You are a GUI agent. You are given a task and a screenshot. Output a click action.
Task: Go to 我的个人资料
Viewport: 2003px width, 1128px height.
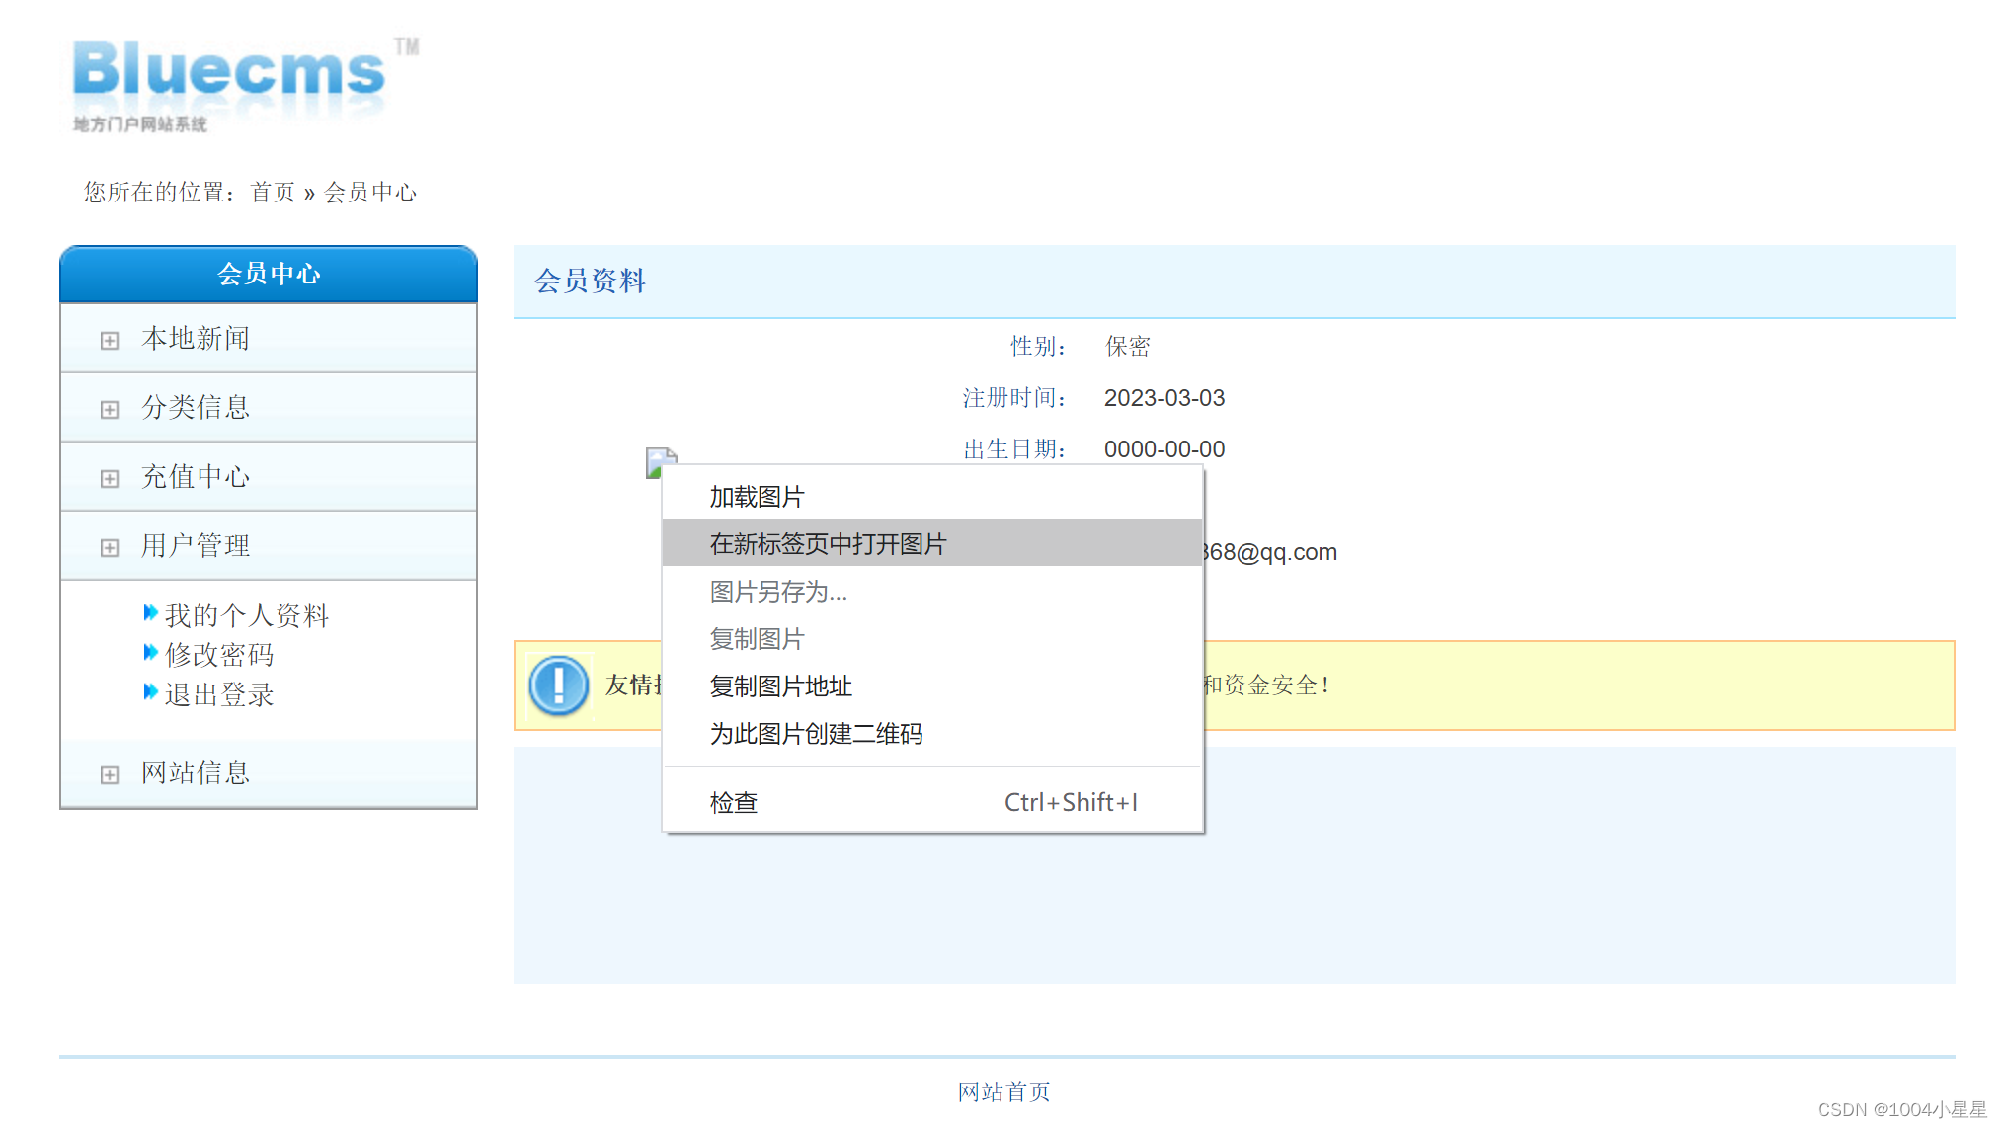[247, 615]
